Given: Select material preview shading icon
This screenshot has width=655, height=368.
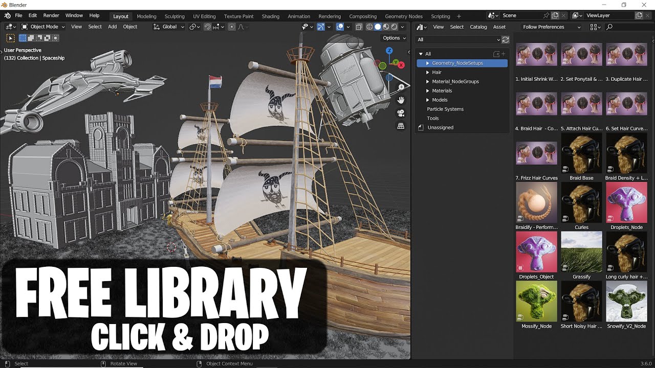Looking at the screenshot, I should pos(386,27).
